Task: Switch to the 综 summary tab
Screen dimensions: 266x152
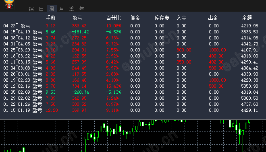Action: 31,9
